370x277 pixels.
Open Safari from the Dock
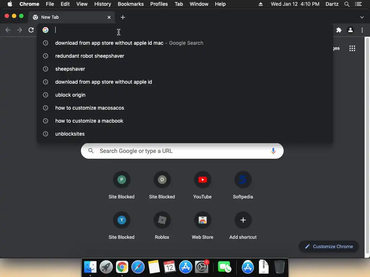coord(138,267)
